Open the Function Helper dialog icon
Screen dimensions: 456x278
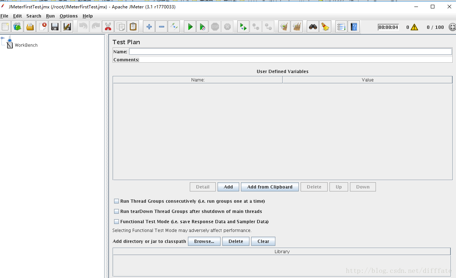(x=342, y=27)
